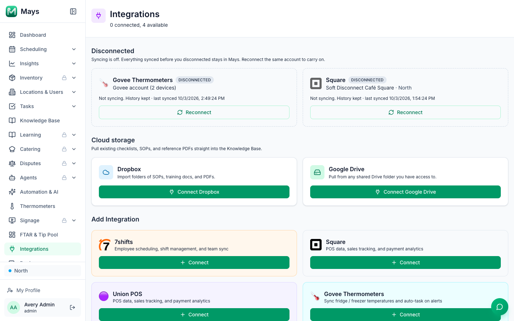Viewport: 514px width, 321px height.
Task: Click the Tasks checkbox icon
Action: [x=12, y=106]
